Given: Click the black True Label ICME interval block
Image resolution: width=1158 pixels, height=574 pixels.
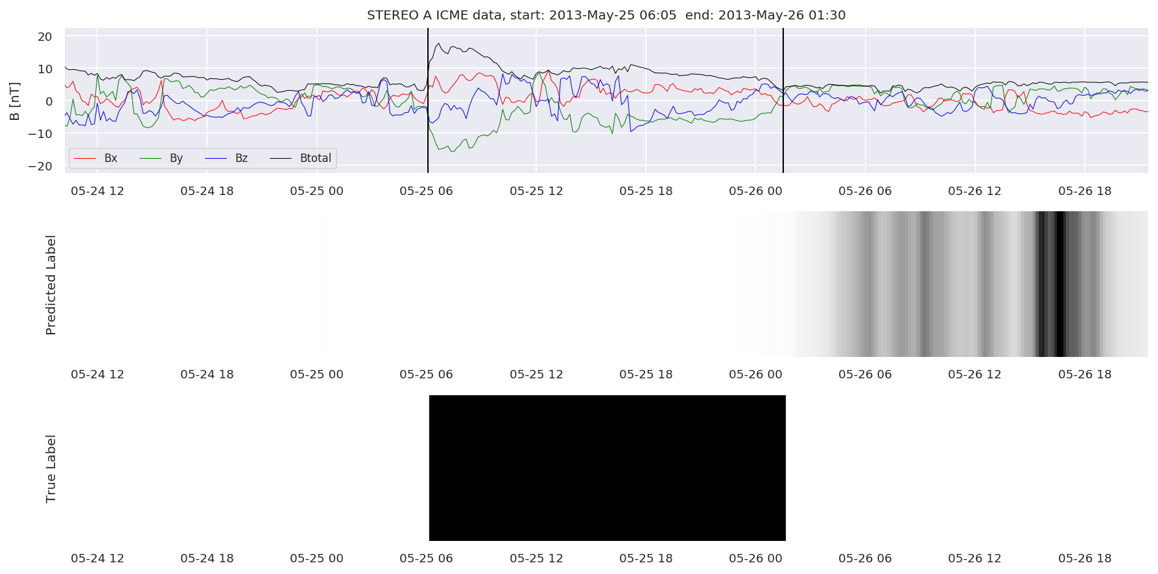Looking at the screenshot, I should click(608, 468).
